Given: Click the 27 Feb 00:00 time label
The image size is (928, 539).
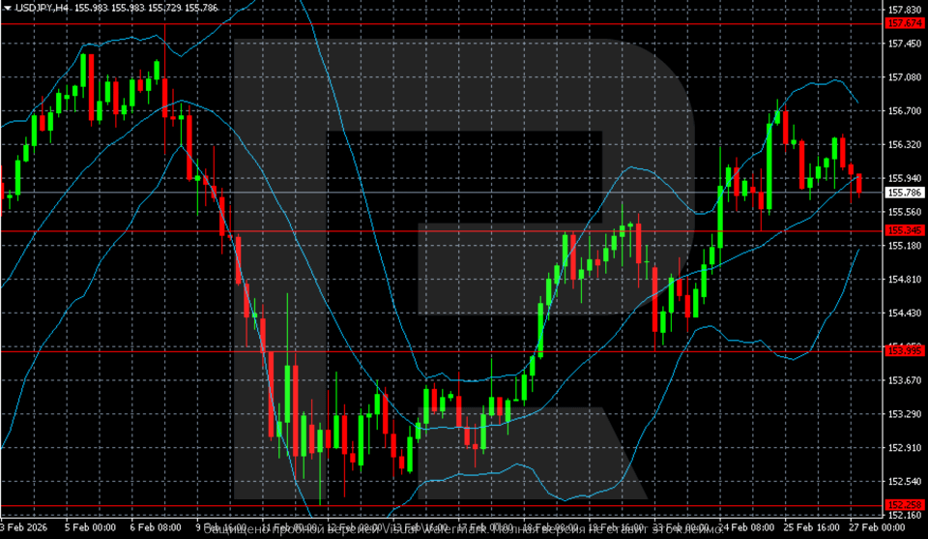Looking at the screenshot, I should pyautogui.click(x=875, y=529).
